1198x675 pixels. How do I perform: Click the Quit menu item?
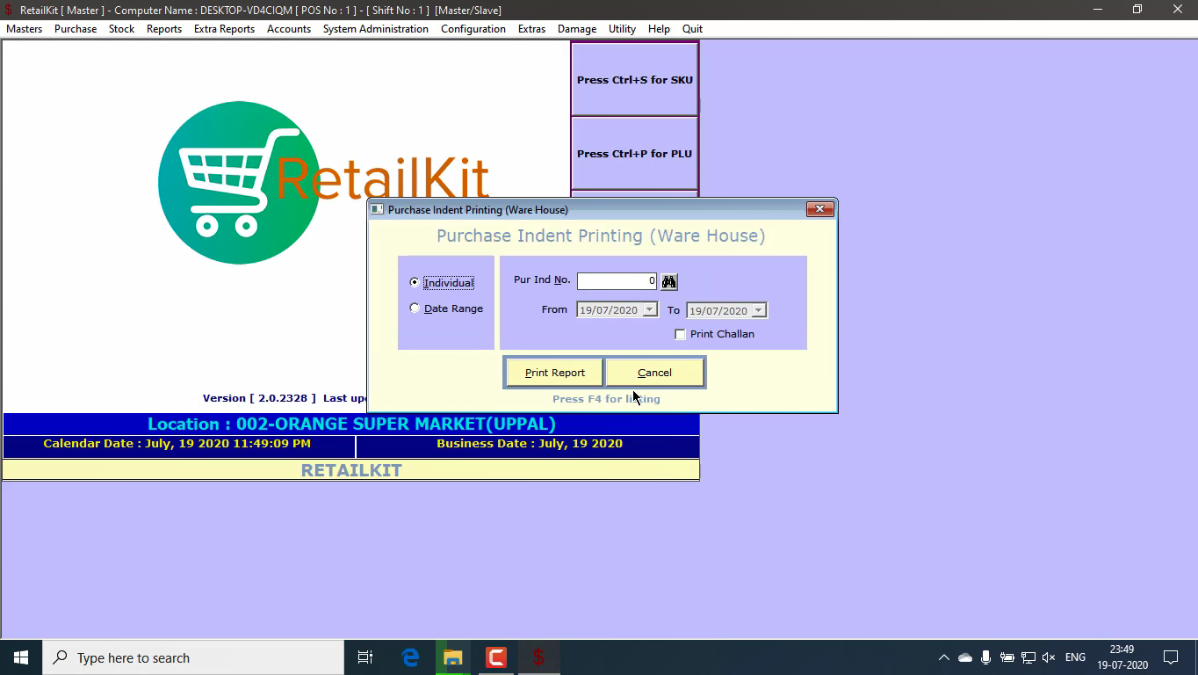click(692, 29)
